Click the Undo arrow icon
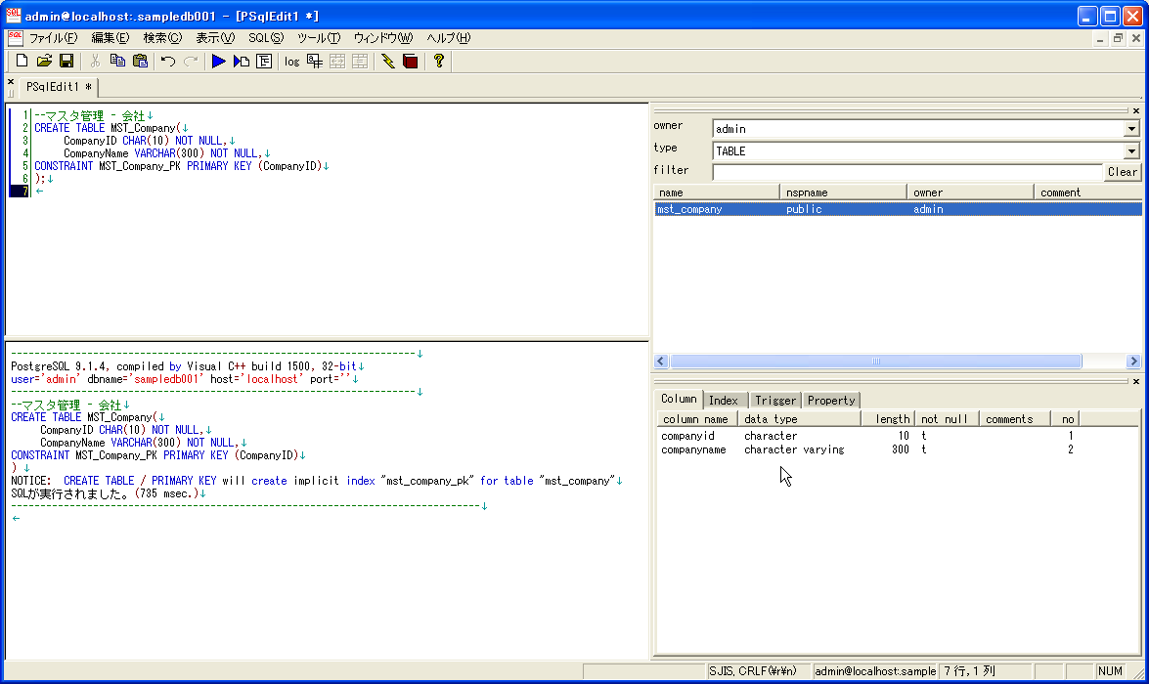The width and height of the screenshot is (1149, 684). [168, 62]
